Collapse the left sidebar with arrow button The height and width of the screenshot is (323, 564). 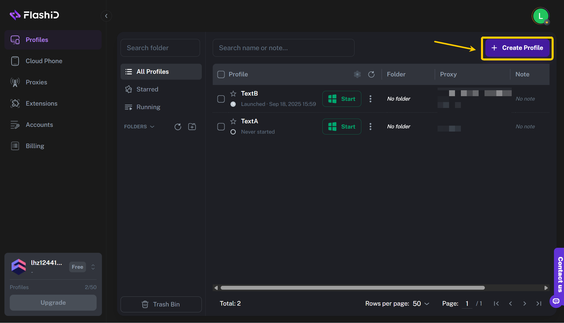pos(106,16)
